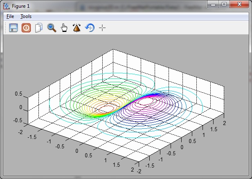Screen dimensions: 252x179
Task: Activate the Pan hand tool
Action: (64, 28)
